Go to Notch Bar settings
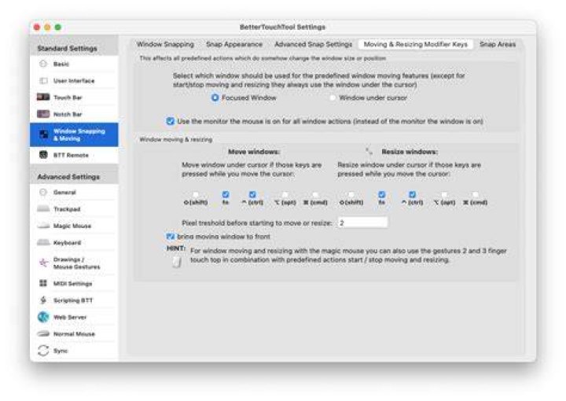The width and height of the screenshot is (566, 401). point(75,114)
